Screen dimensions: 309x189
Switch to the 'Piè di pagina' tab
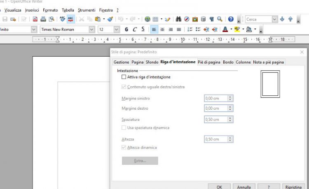pos(209,62)
